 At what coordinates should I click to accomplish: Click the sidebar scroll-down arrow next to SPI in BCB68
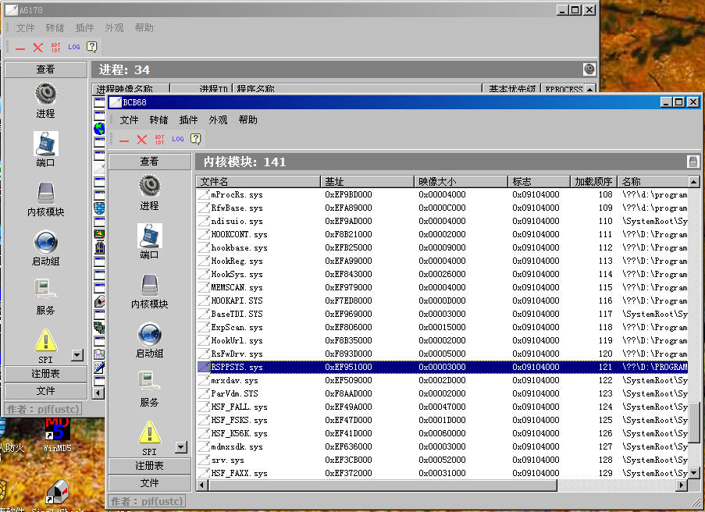tap(181, 448)
